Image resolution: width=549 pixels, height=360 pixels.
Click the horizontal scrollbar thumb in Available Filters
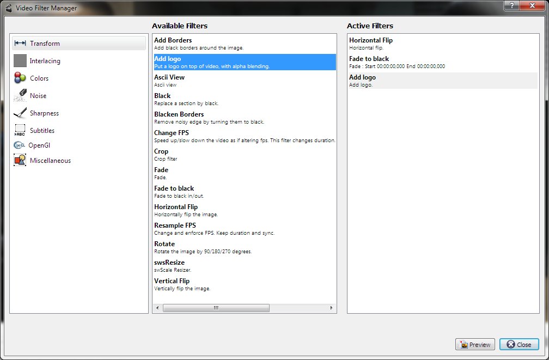216,308
